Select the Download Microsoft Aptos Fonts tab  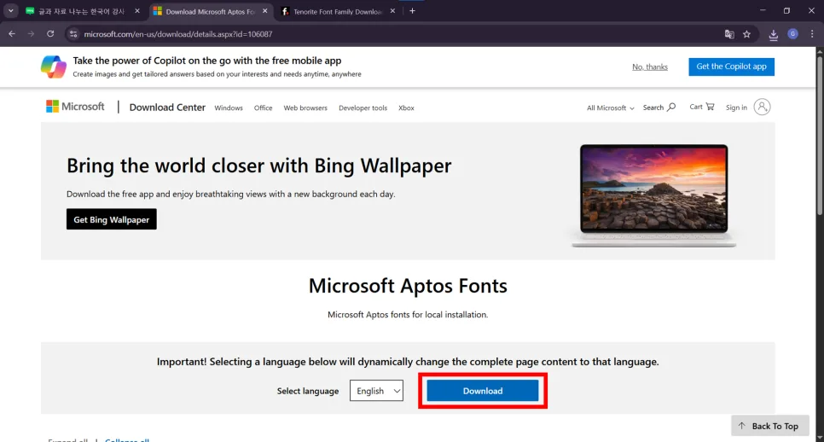pos(212,11)
